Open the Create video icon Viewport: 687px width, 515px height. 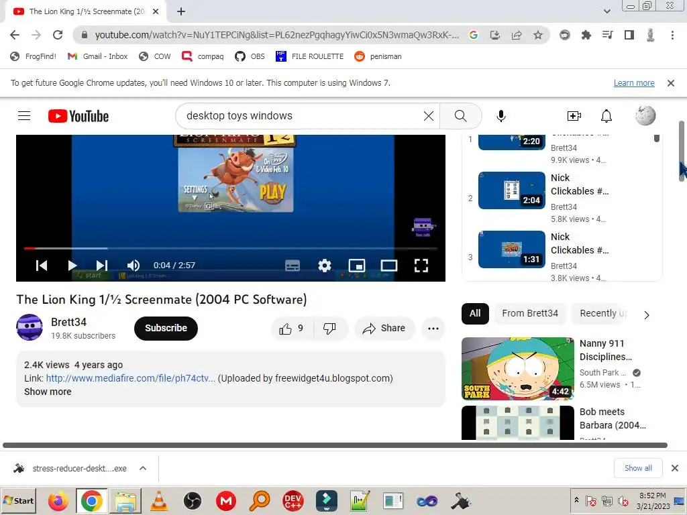tap(574, 116)
